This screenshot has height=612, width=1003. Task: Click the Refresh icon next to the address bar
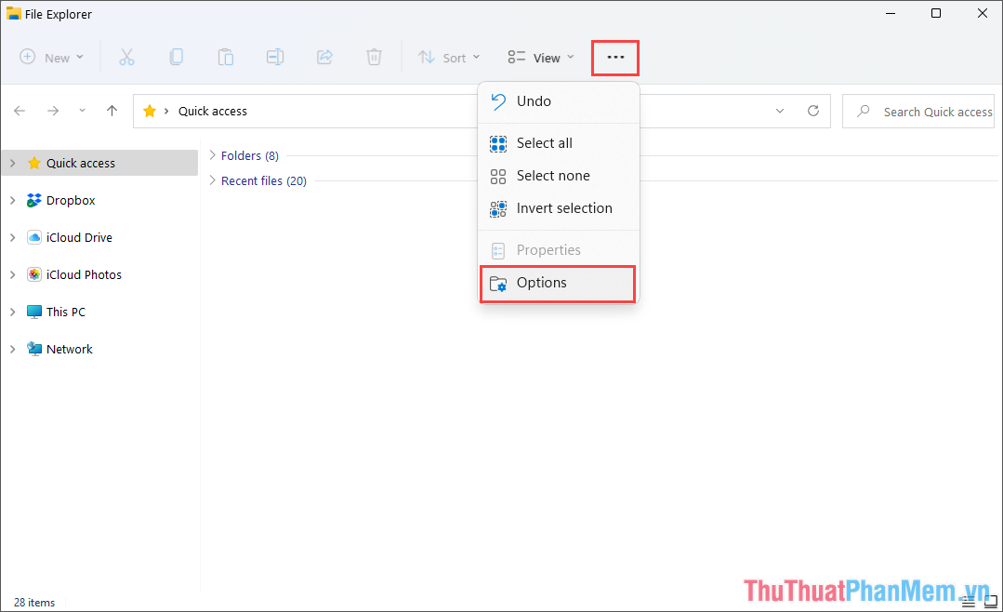tap(812, 111)
